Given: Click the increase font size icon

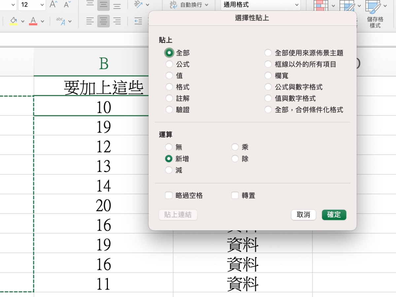Looking at the screenshot, I should click(x=53, y=5).
